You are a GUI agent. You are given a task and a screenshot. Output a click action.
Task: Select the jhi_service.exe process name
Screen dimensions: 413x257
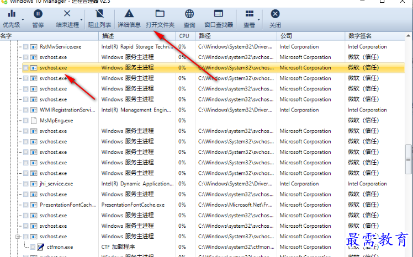point(56,184)
